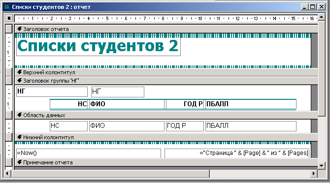Click the НС field in the detail section
The width and height of the screenshot is (330, 183).
pos(69,126)
